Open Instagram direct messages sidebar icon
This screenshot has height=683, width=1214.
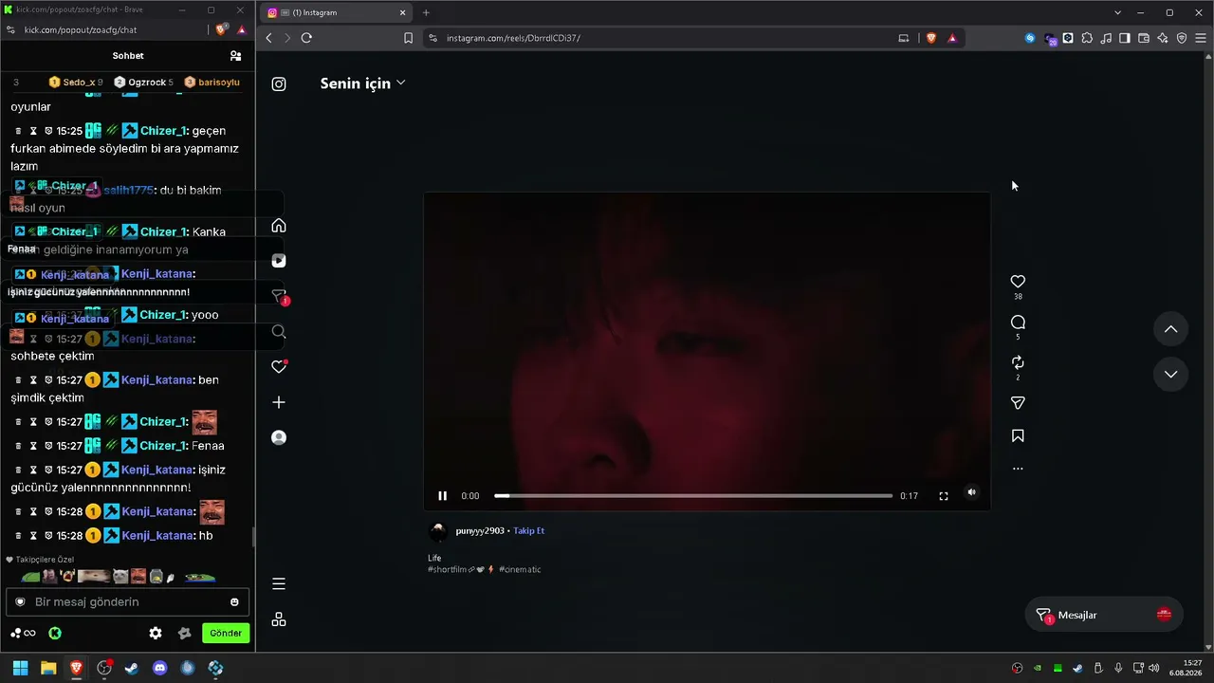click(x=279, y=296)
